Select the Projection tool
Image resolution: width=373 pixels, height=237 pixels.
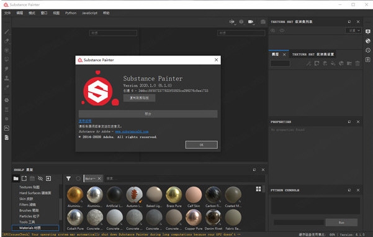coord(7,50)
